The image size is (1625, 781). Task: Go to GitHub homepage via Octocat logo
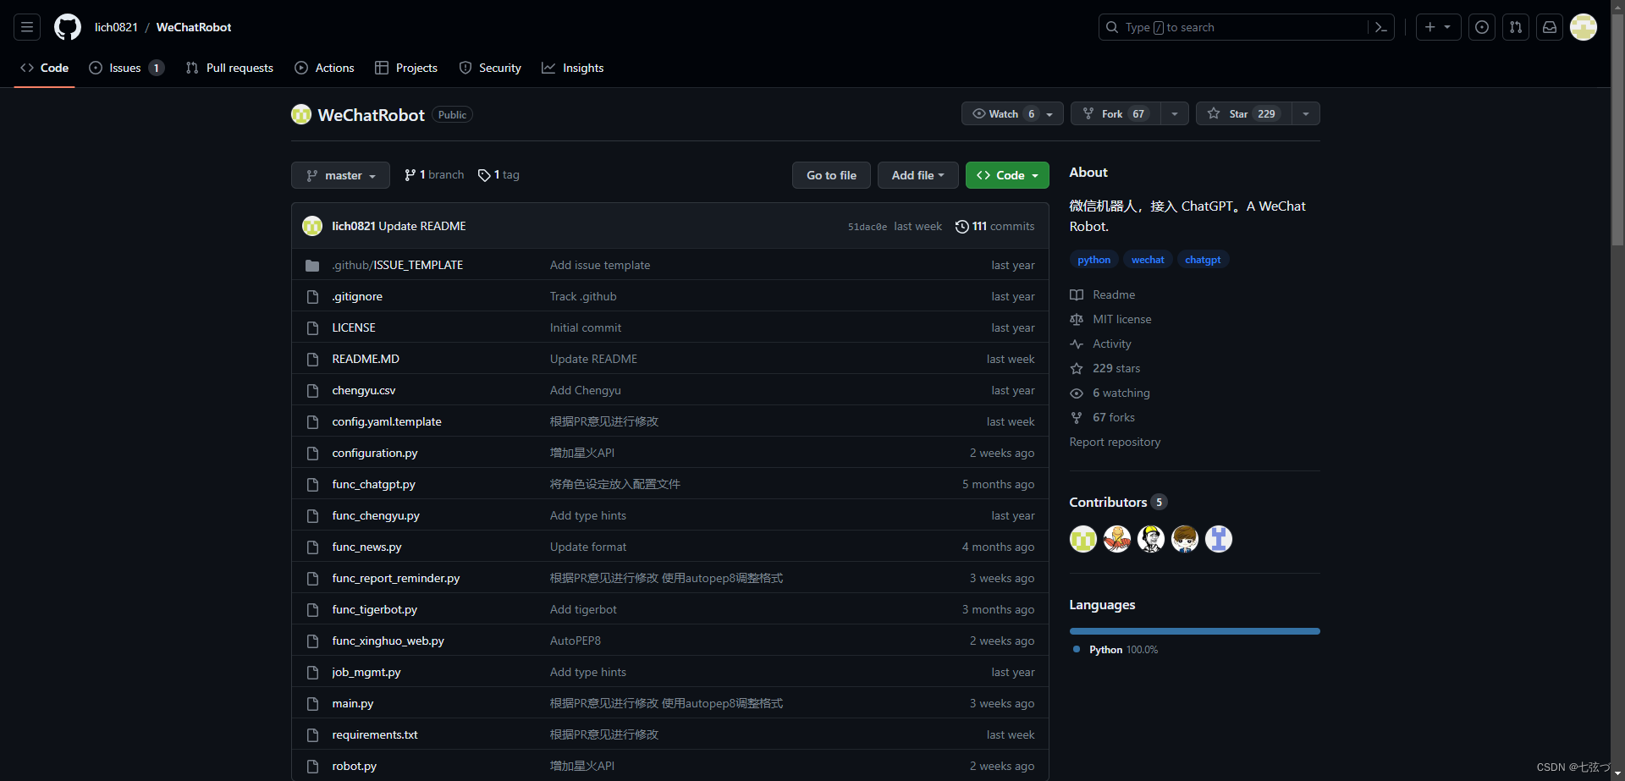point(68,27)
